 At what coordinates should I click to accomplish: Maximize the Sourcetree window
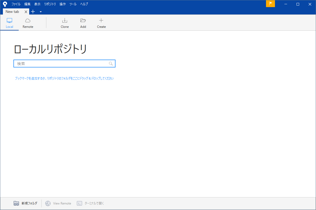298,4
